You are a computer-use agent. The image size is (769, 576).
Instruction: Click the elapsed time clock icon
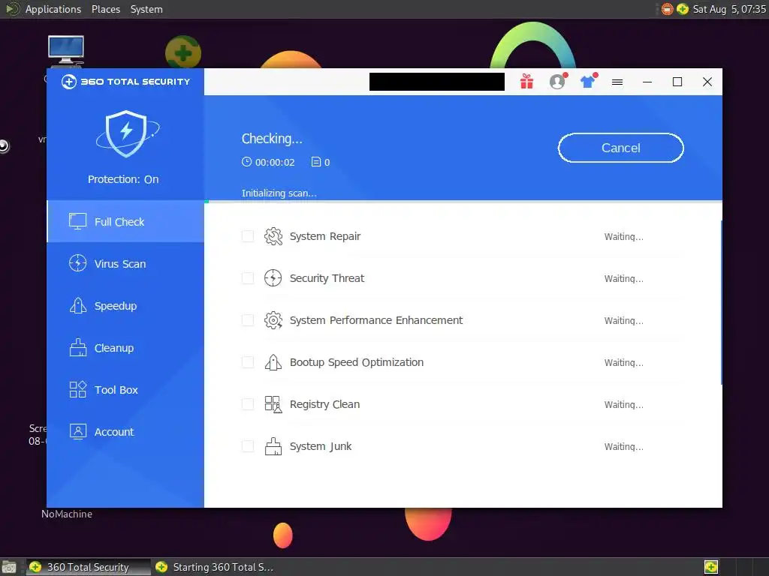[246, 162]
